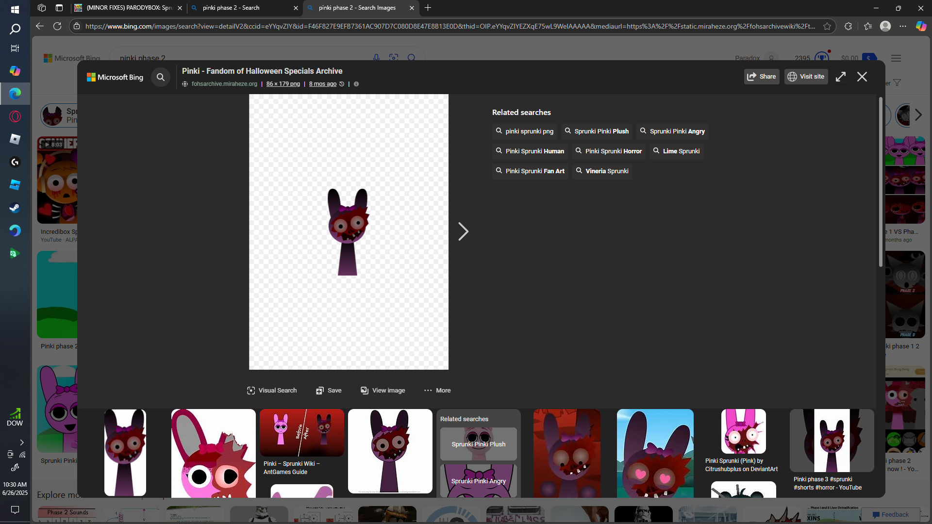Open Task View on the taskbar
Image resolution: width=932 pixels, height=524 pixels.
pyautogui.click(x=15, y=49)
